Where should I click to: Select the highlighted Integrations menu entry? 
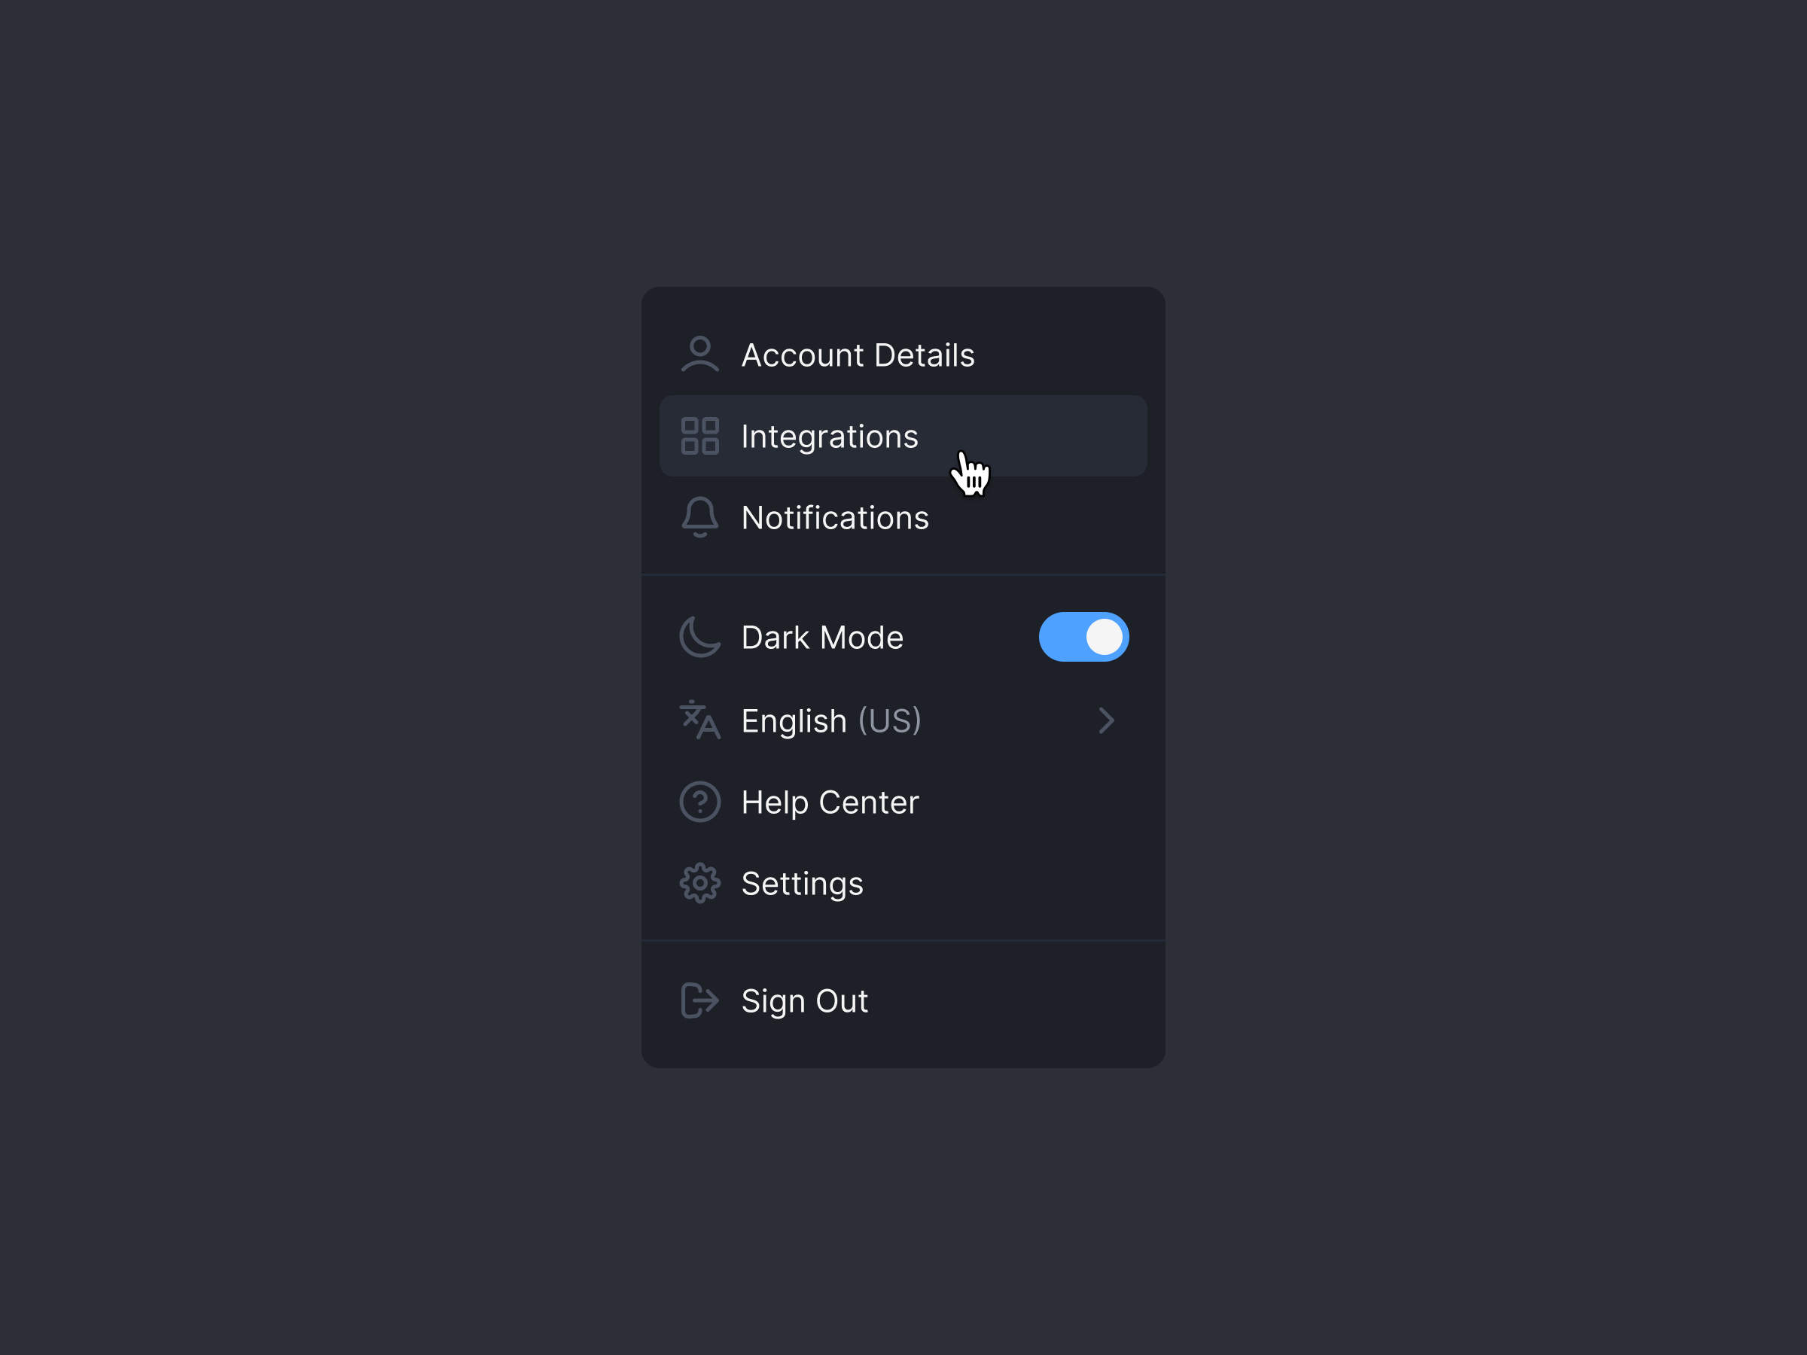coord(829,436)
